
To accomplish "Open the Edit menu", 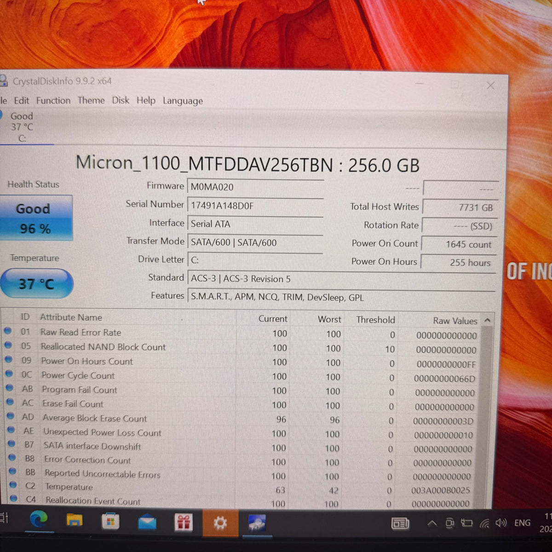I will click(21, 100).
